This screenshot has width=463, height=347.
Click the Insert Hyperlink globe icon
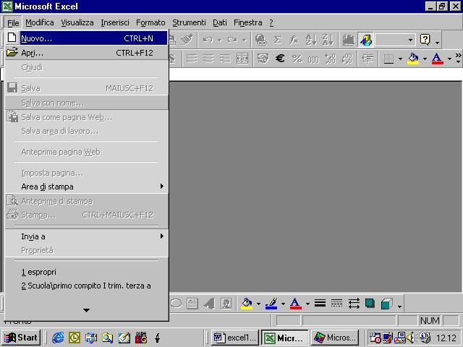[260, 40]
